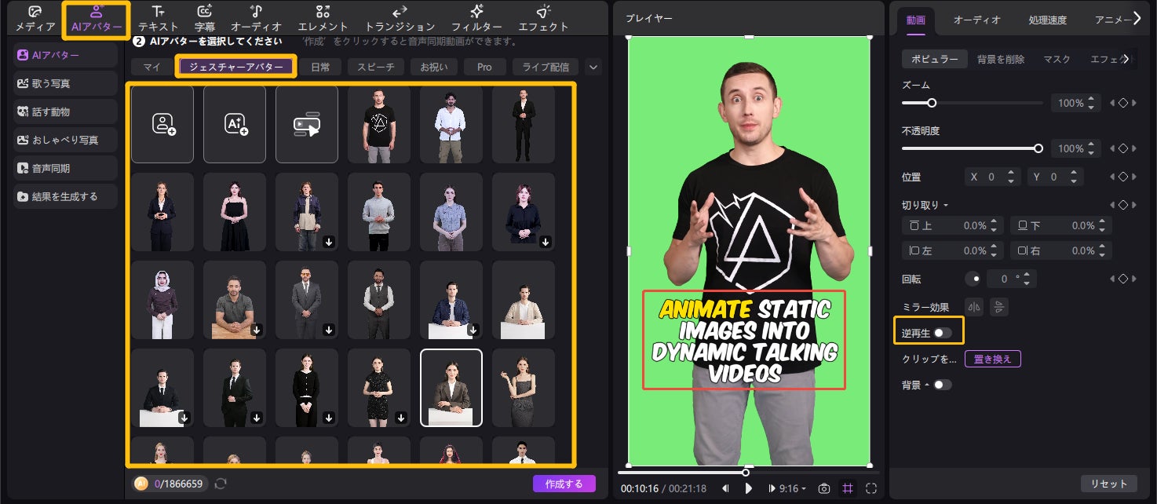Switch to AIアバター top tab
Screen dimensions: 1157x504
point(97,19)
